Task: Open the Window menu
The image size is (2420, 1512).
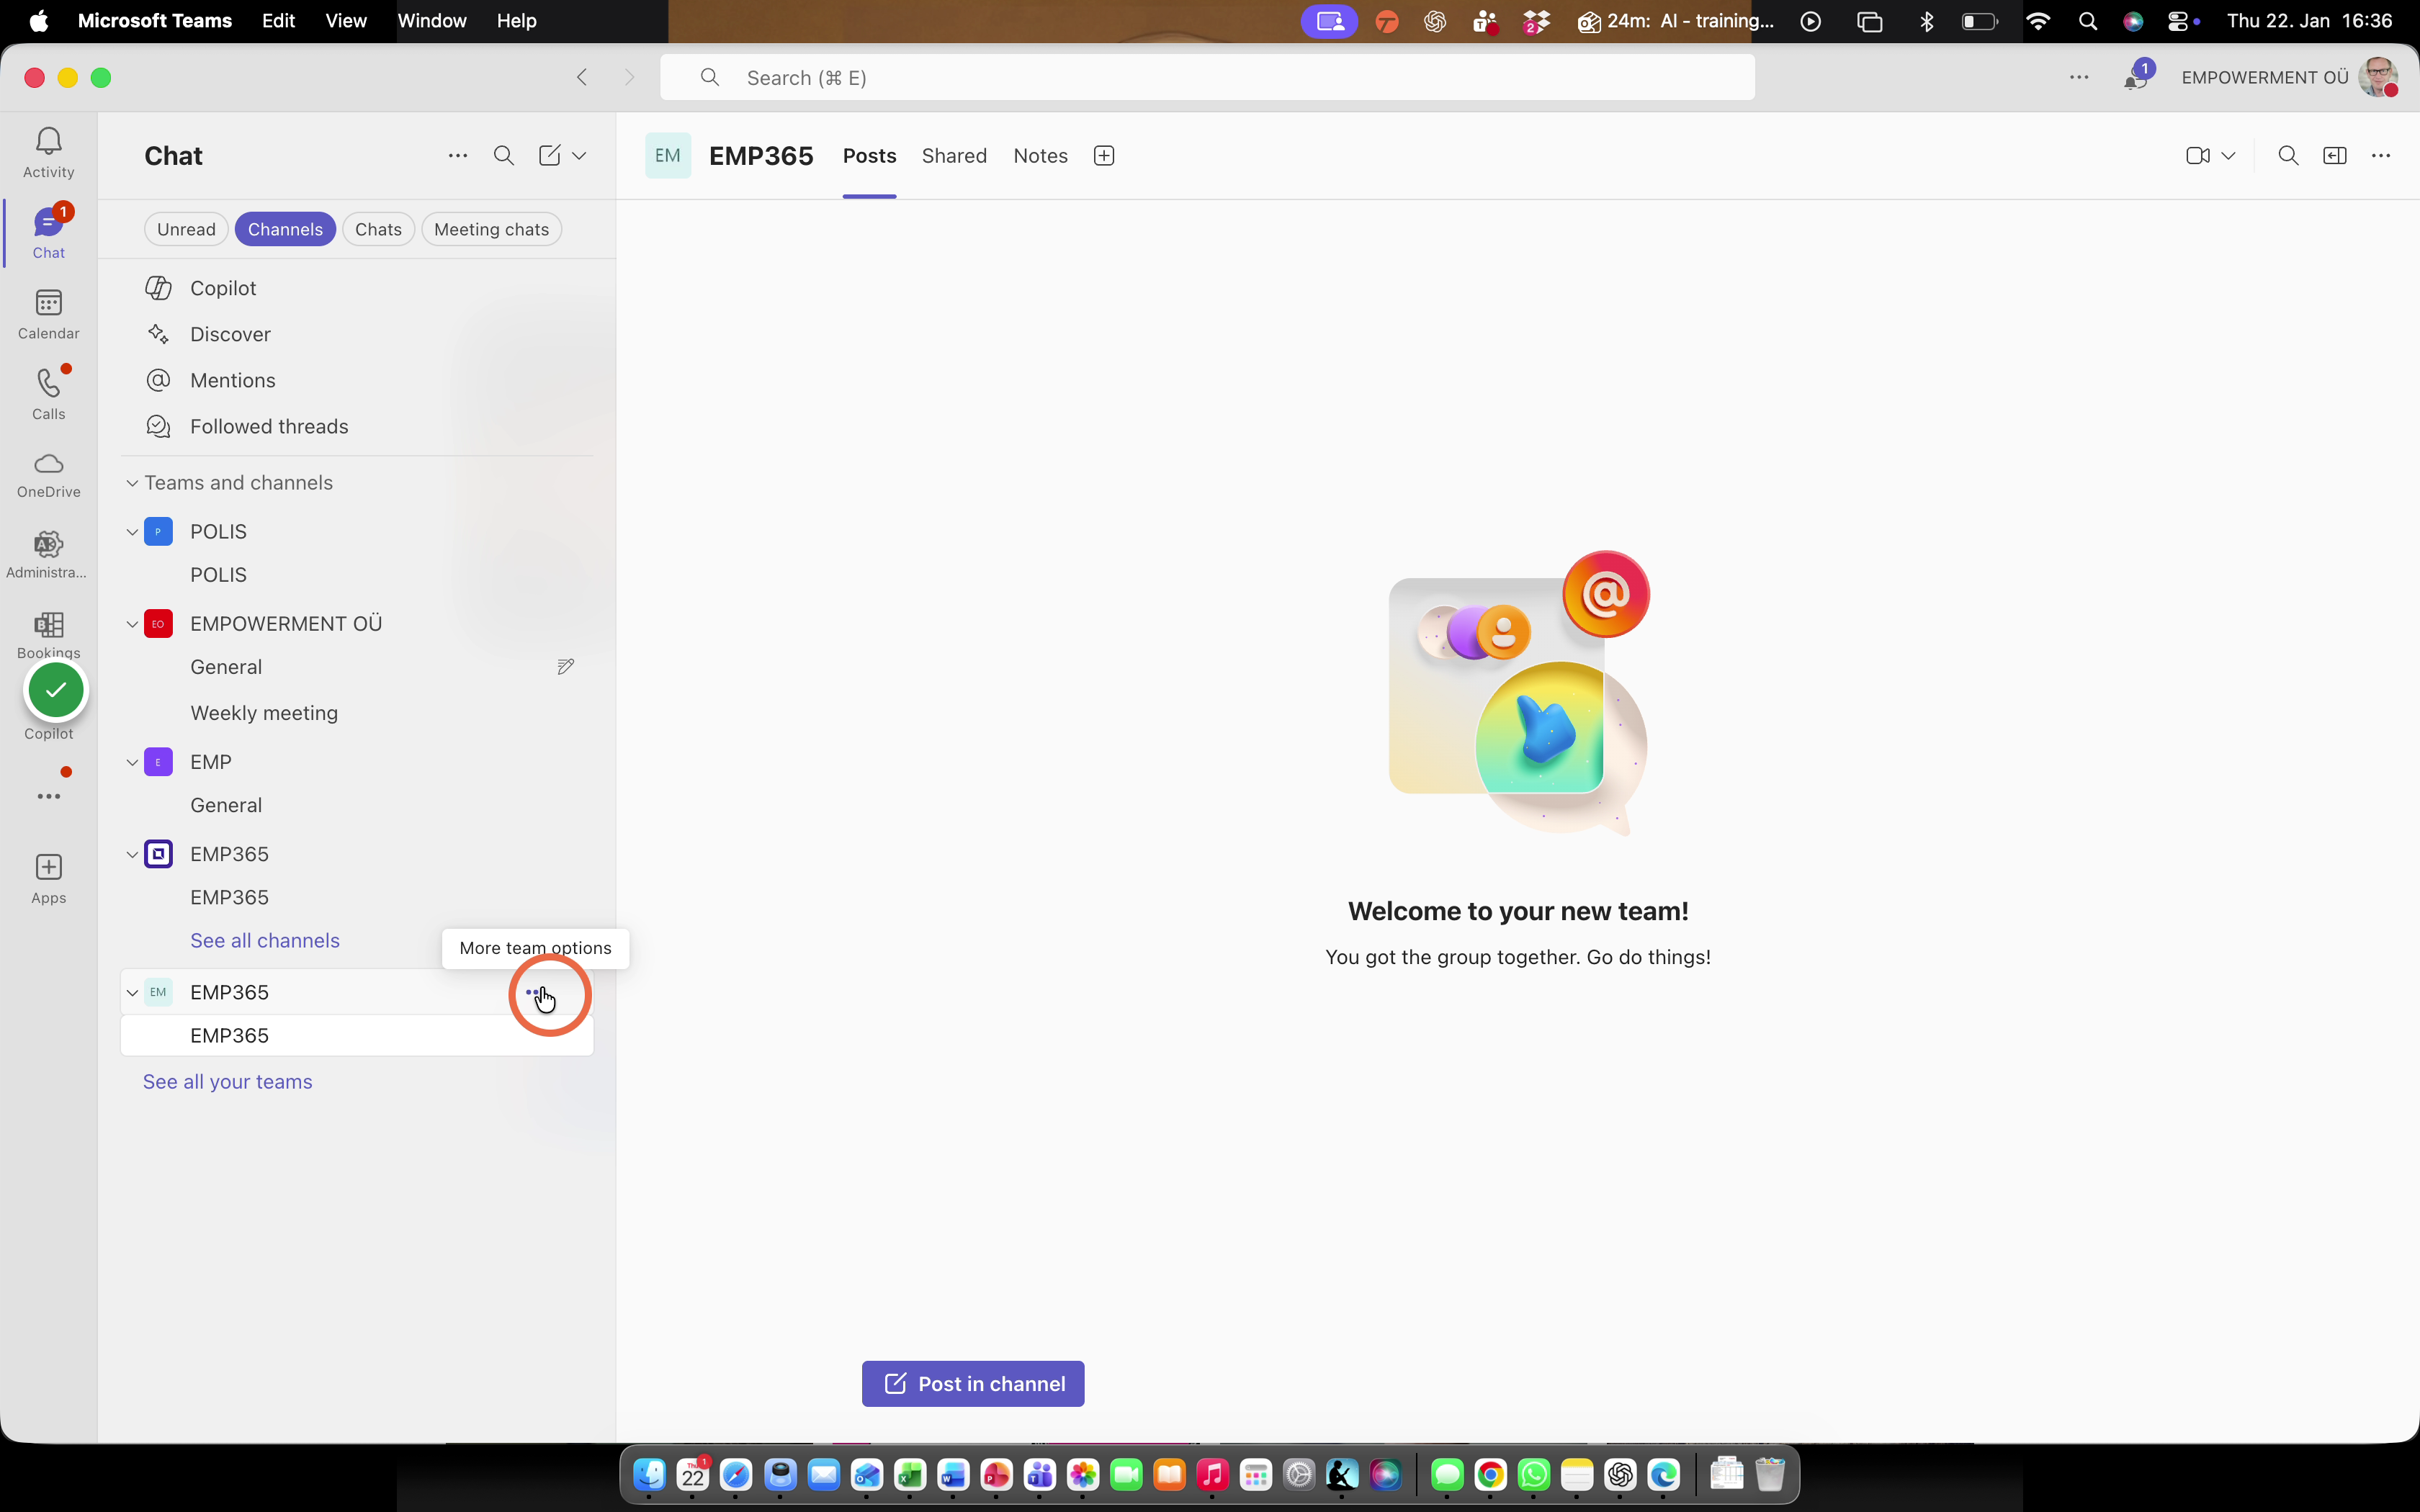Action: [431, 21]
